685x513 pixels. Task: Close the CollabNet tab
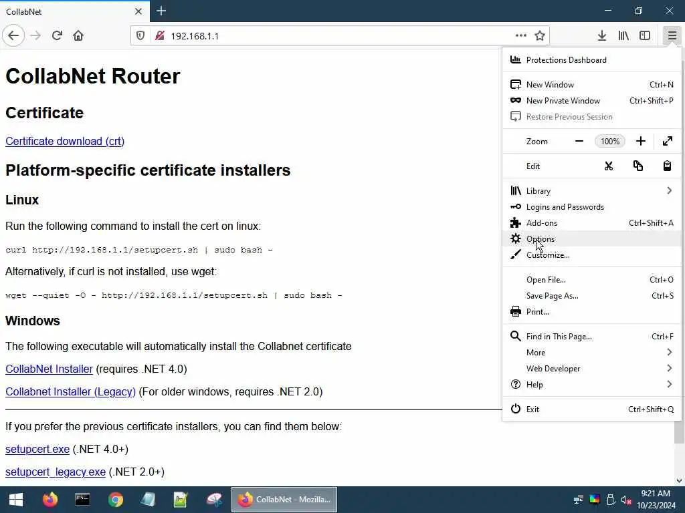[138, 11]
